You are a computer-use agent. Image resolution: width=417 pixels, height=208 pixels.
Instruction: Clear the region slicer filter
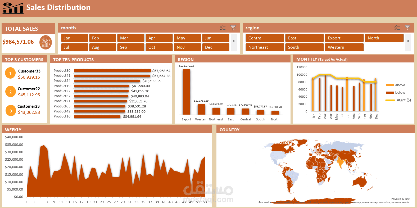407,28
